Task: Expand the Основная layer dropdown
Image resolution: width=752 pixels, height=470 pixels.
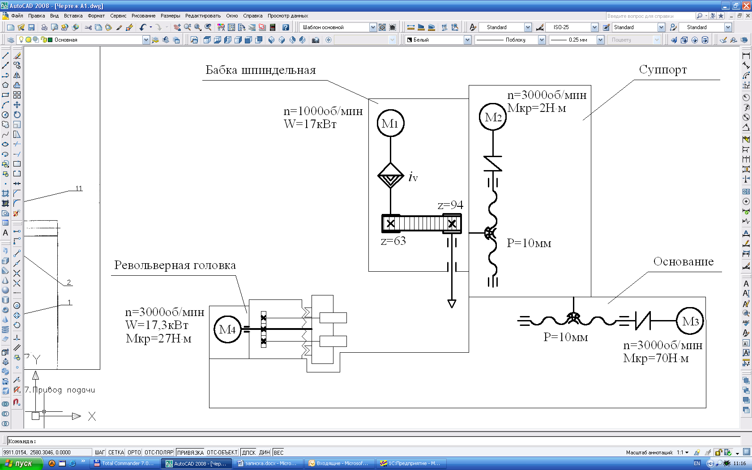Action: click(146, 40)
